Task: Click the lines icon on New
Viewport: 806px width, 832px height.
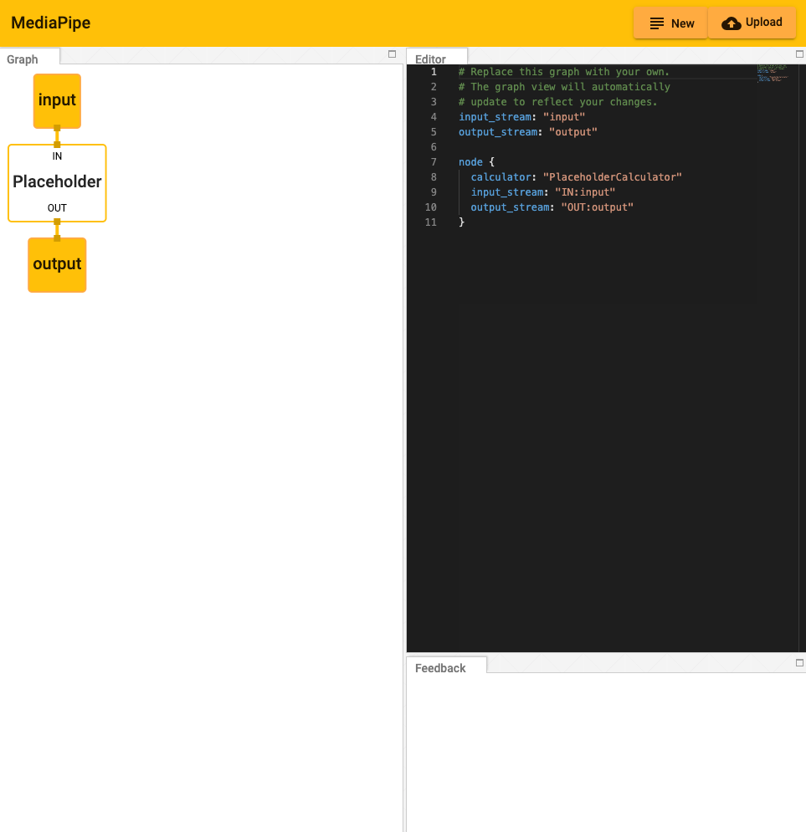Action: (657, 23)
